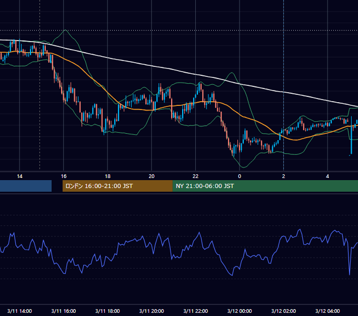Click the London 16:00-21:00 JST session bar
358x316 pixels.
(x=117, y=186)
